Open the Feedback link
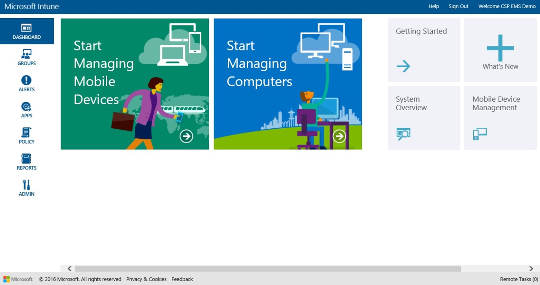This screenshot has width=540, height=285. click(182, 279)
